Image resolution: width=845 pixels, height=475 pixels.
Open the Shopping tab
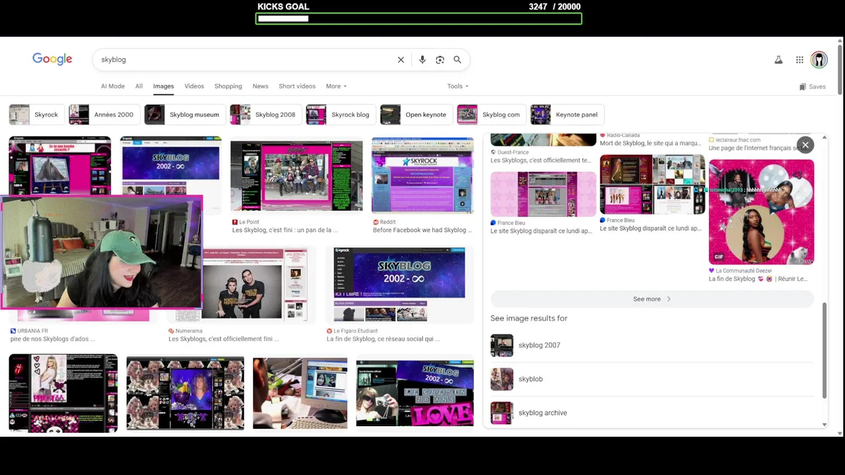pyautogui.click(x=228, y=86)
